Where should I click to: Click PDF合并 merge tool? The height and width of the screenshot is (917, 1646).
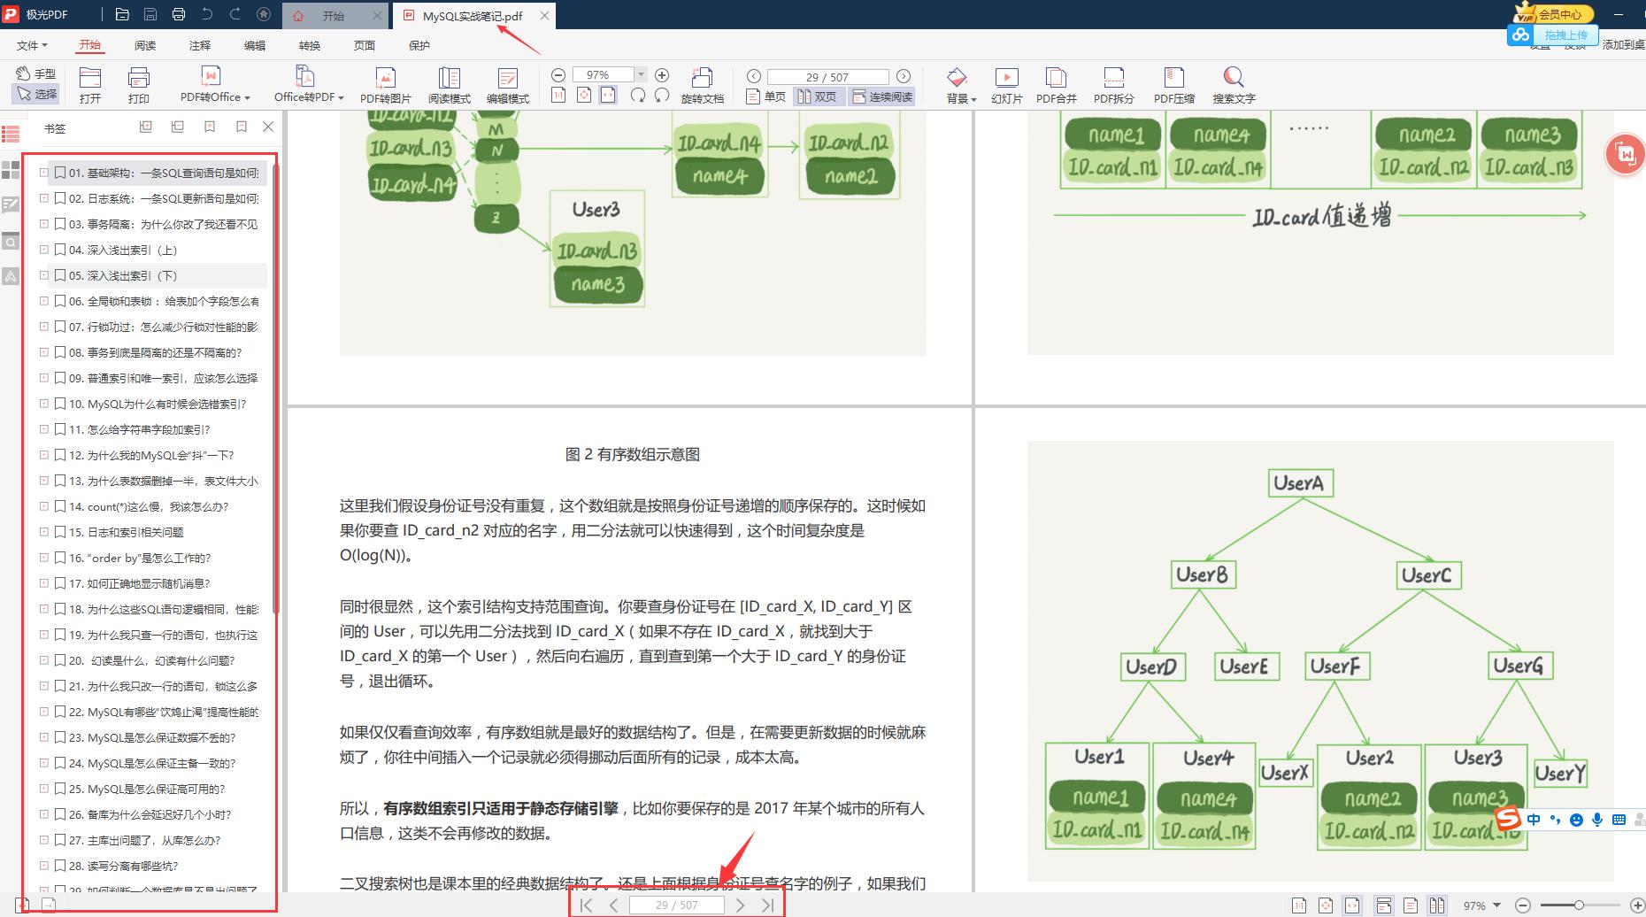(1057, 86)
